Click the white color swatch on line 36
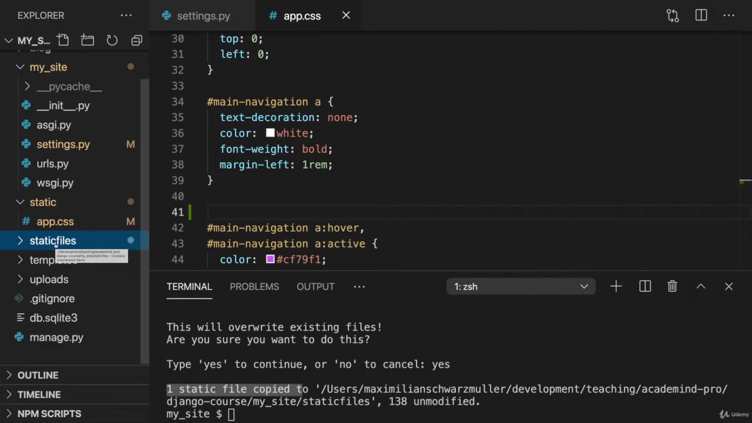 pyautogui.click(x=270, y=133)
